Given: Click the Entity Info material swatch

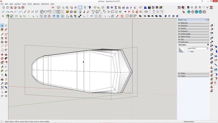Looking at the screenshot, I should point(181,50).
